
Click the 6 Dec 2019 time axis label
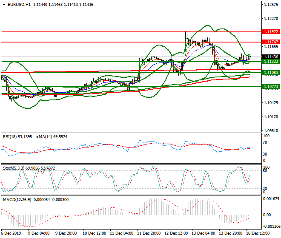click(x=11, y=233)
